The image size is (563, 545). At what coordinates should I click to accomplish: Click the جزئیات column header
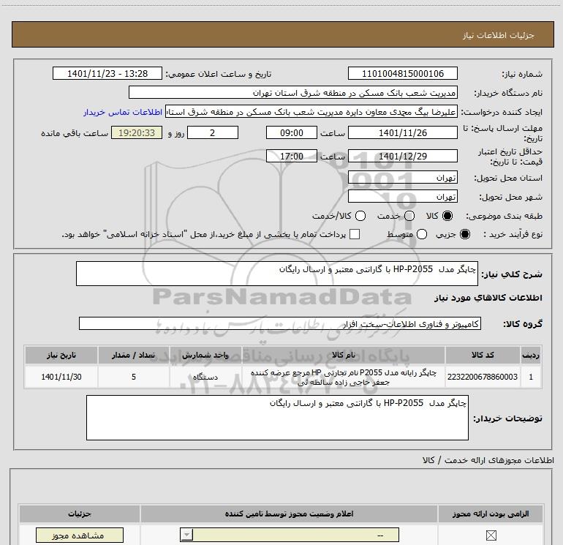coord(80,514)
